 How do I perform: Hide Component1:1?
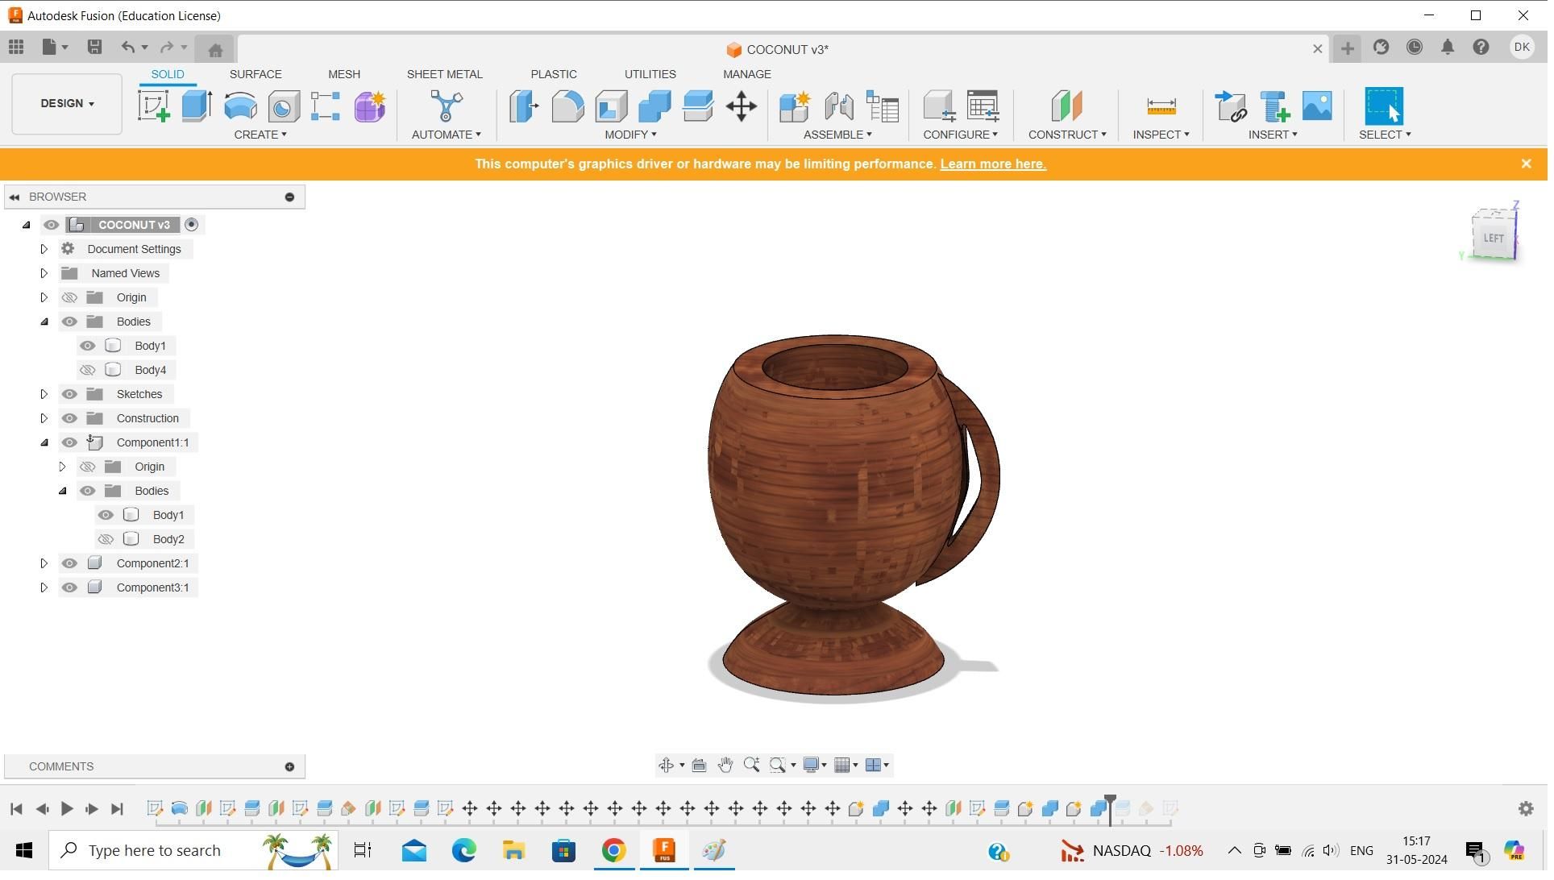[x=69, y=442]
